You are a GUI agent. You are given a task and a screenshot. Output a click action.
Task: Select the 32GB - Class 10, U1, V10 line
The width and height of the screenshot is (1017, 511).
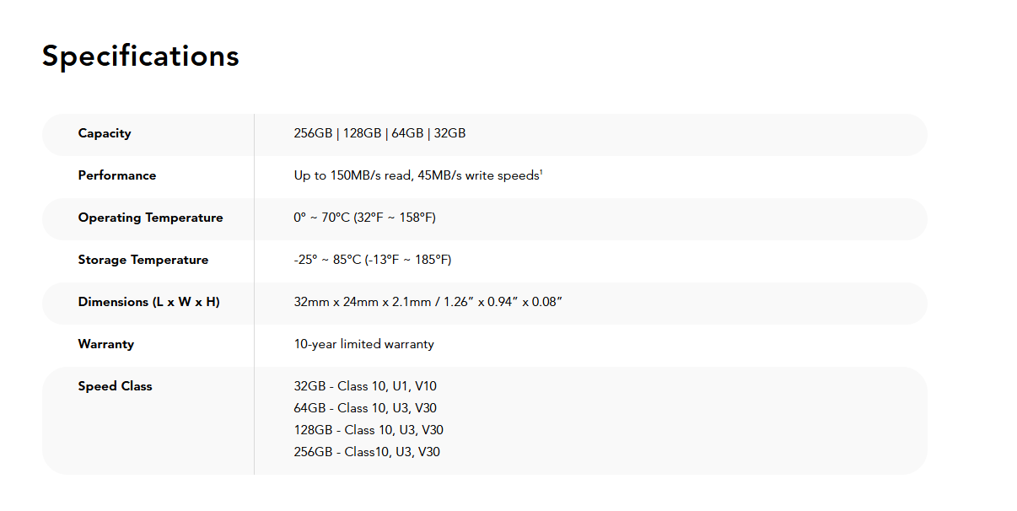365,386
